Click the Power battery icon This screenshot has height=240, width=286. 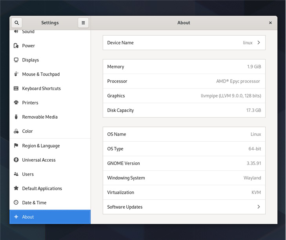[x=16, y=45]
